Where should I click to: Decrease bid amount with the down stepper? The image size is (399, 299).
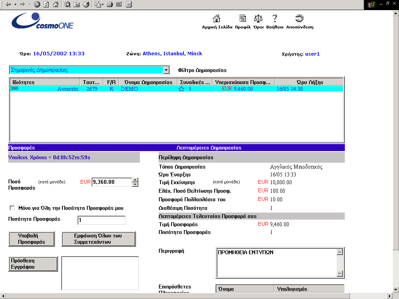tap(135, 184)
